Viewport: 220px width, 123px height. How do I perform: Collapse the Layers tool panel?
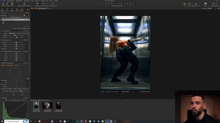pyautogui.click(x=1, y=13)
